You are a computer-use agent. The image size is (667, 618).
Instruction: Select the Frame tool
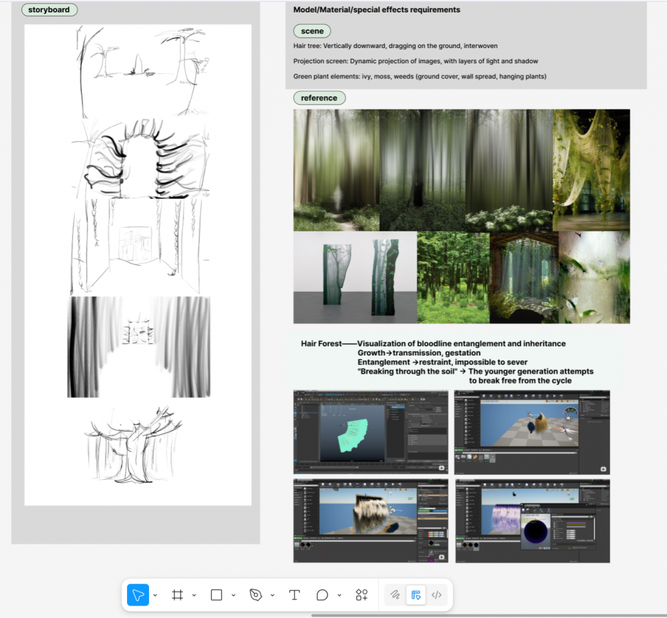pos(177,595)
